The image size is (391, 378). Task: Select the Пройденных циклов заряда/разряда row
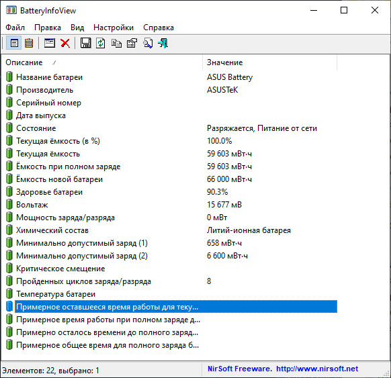[171, 281]
